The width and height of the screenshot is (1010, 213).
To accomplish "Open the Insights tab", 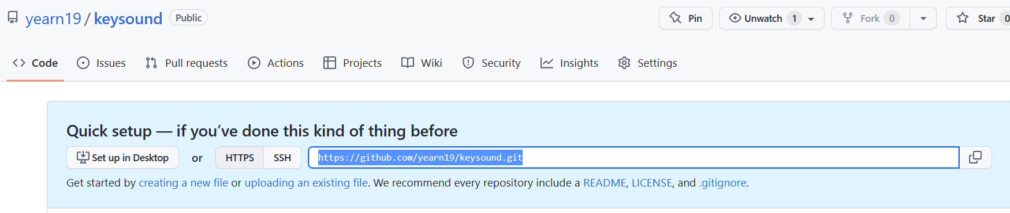I will coord(569,63).
